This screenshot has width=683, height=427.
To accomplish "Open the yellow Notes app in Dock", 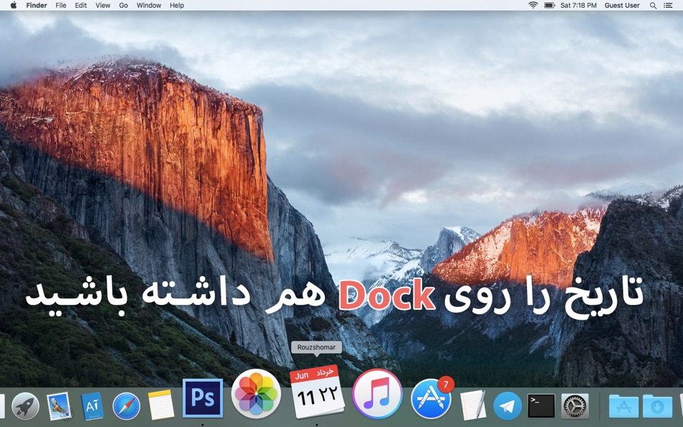I will 161,405.
